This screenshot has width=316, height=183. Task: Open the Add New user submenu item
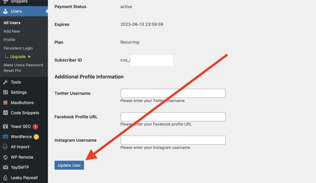coord(12,31)
